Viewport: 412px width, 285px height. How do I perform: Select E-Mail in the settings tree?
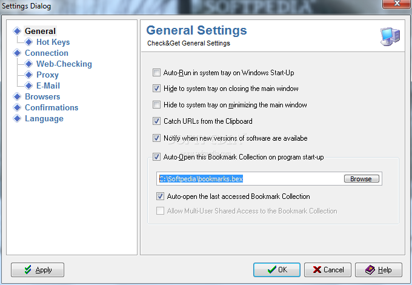[48, 85]
